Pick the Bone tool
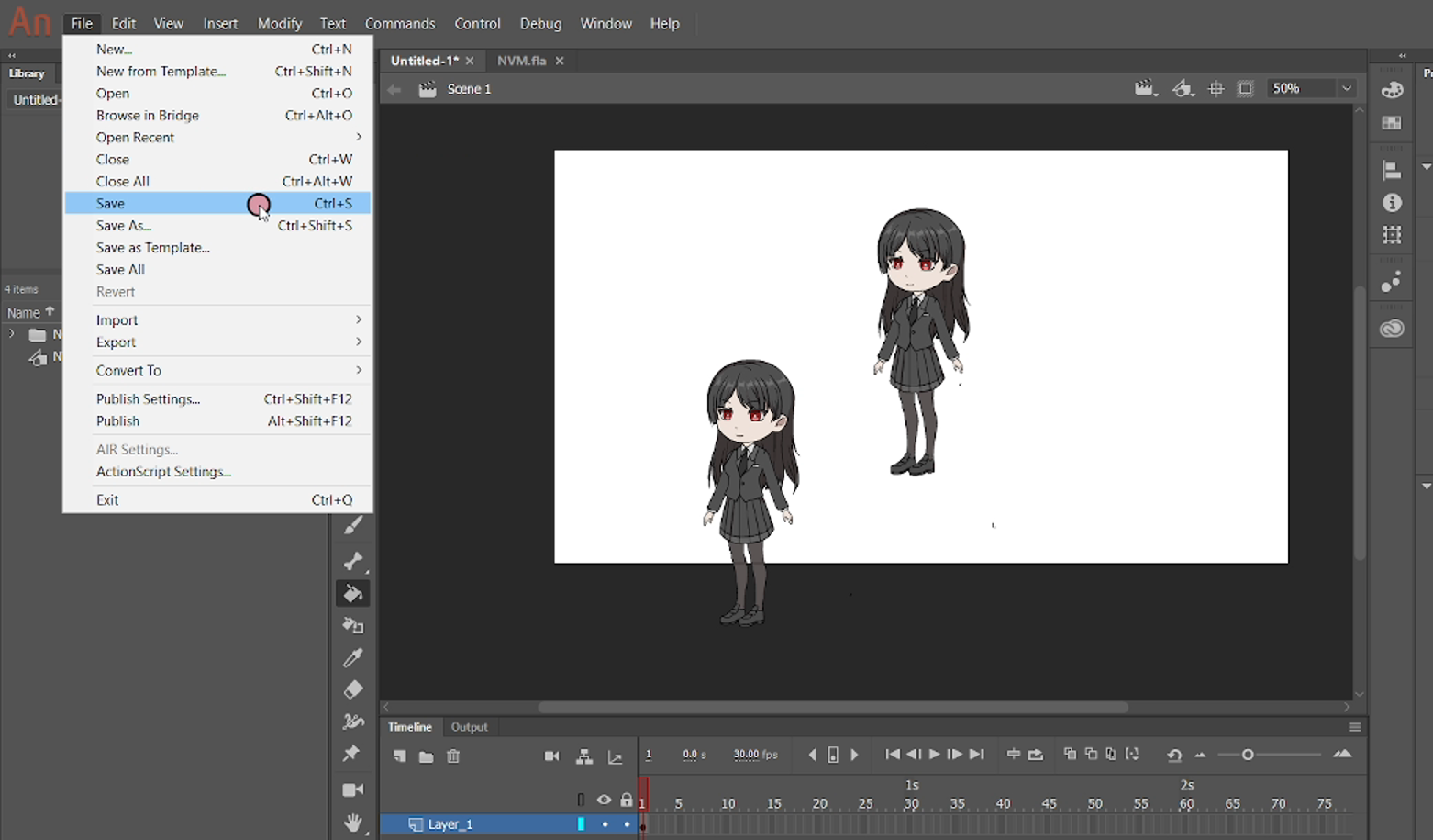This screenshot has height=840, width=1433. coord(352,561)
